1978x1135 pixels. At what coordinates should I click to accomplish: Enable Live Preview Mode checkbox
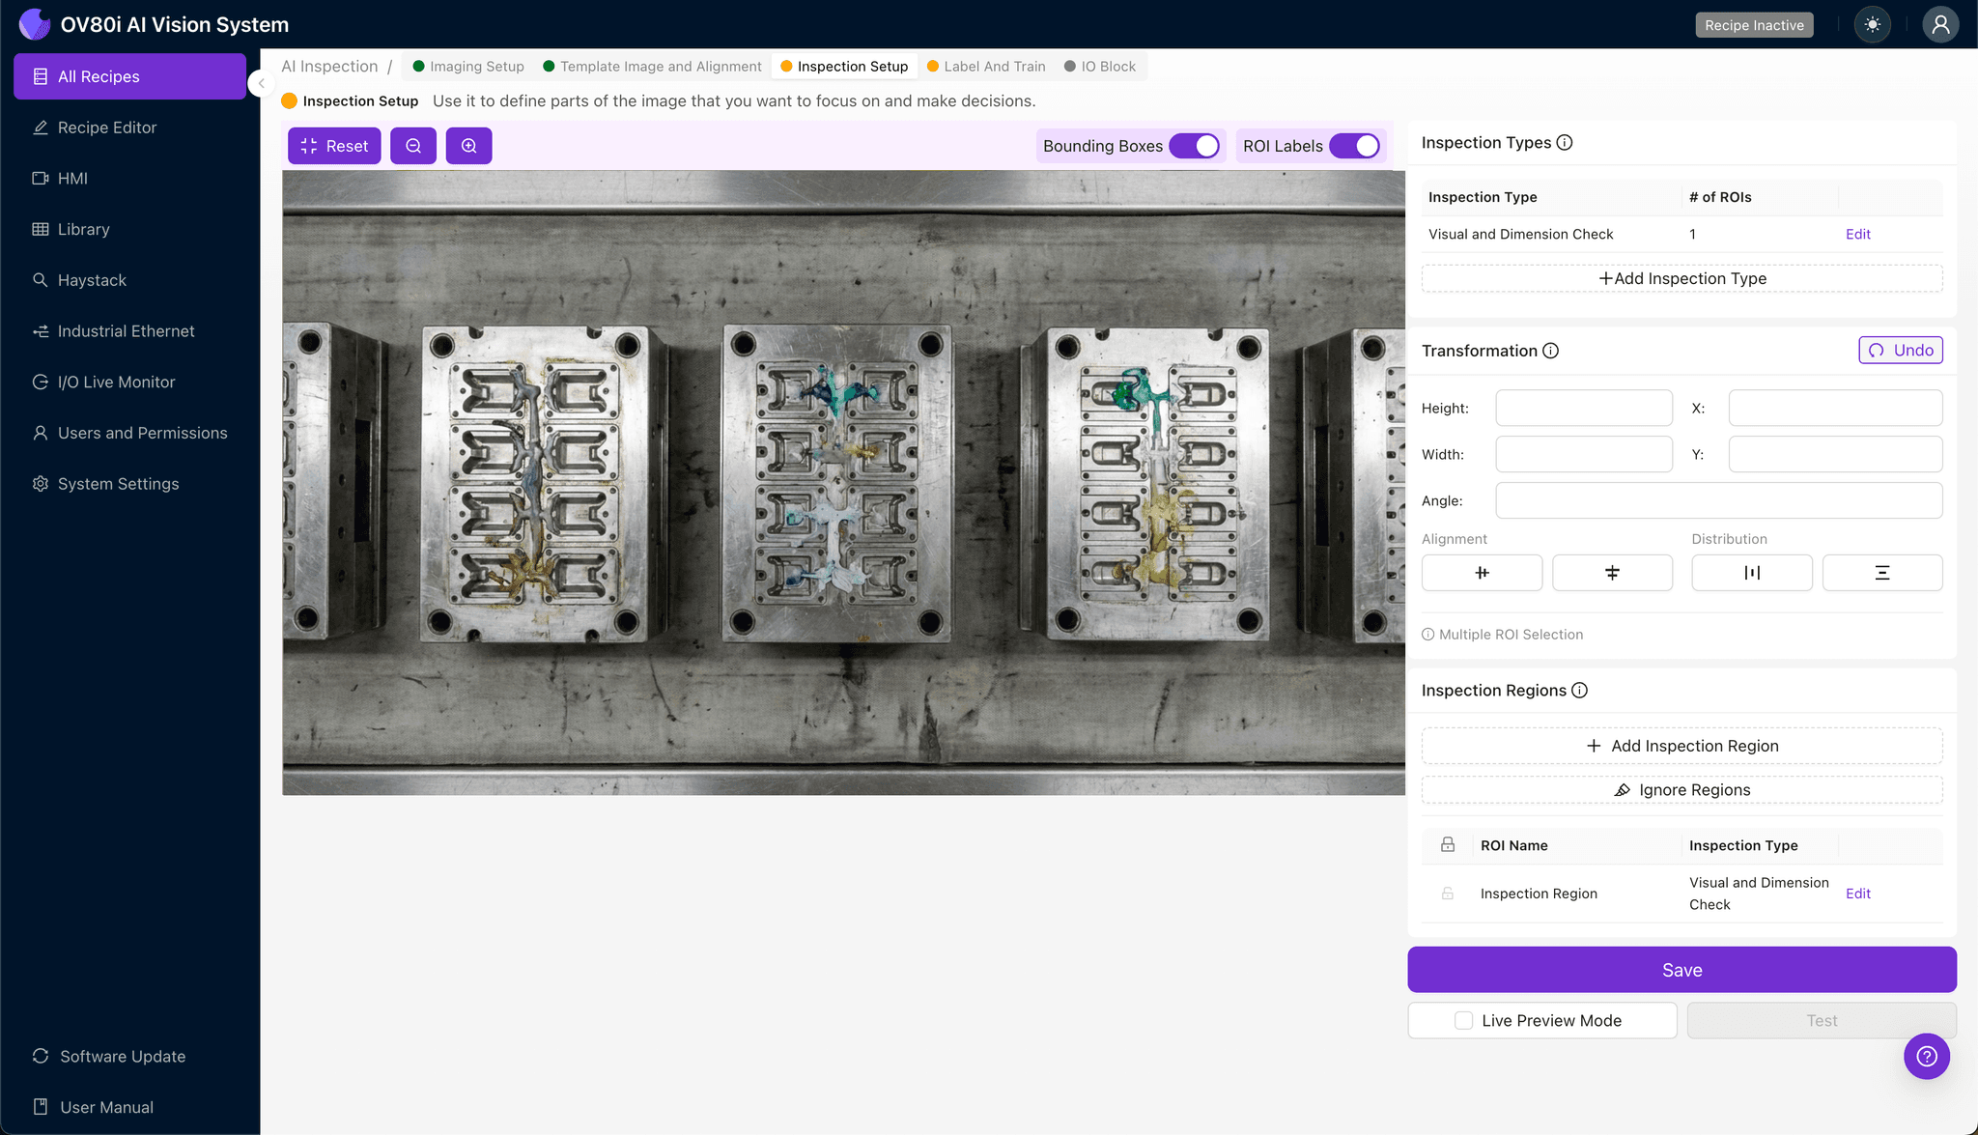pyautogui.click(x=1461, y=1020)
